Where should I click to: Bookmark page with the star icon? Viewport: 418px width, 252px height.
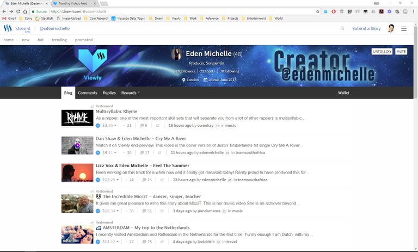click(x=317, y=11)
